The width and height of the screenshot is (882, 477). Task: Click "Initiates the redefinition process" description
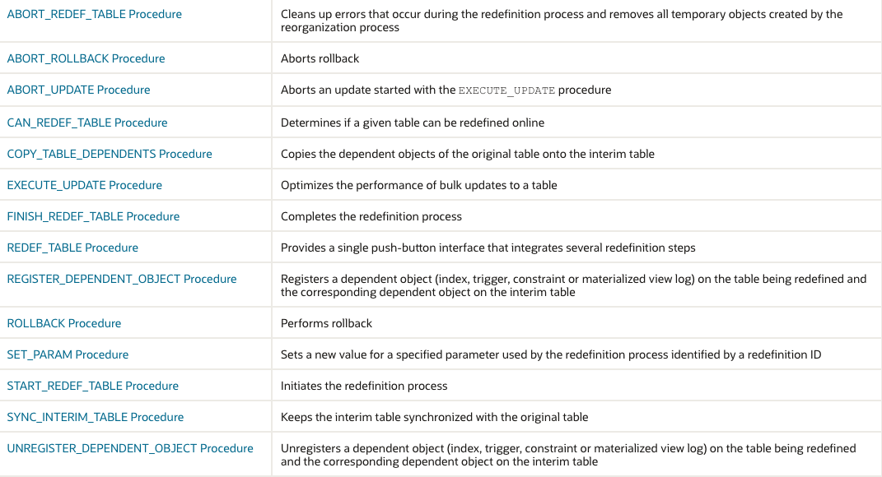pyautogui.click(x=364, y=386)
